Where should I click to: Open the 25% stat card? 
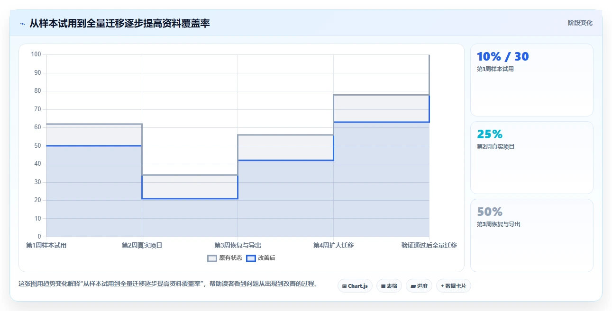[531, 158]
